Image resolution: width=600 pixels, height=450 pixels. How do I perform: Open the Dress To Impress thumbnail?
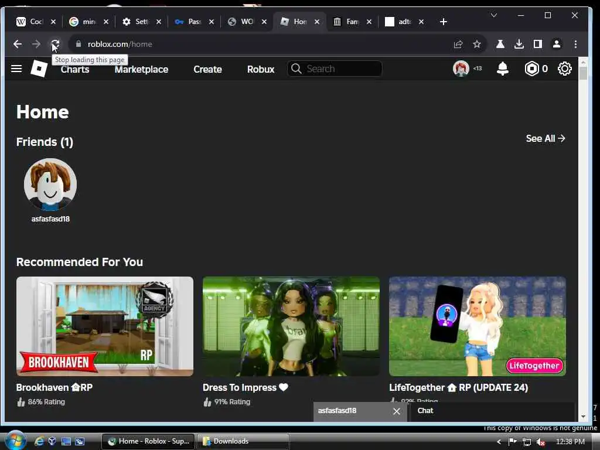pyautogui.click(x=291, y=326)
